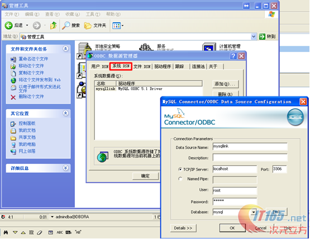Click the User field containing root

tap(235, 191)
